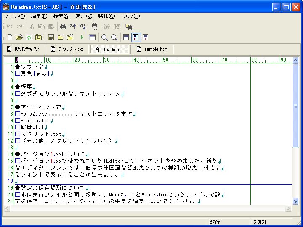Click the Paste clipboard icon
Viewport: 303px width, 227px height.
pyautogui.click(x=51, y=26)
